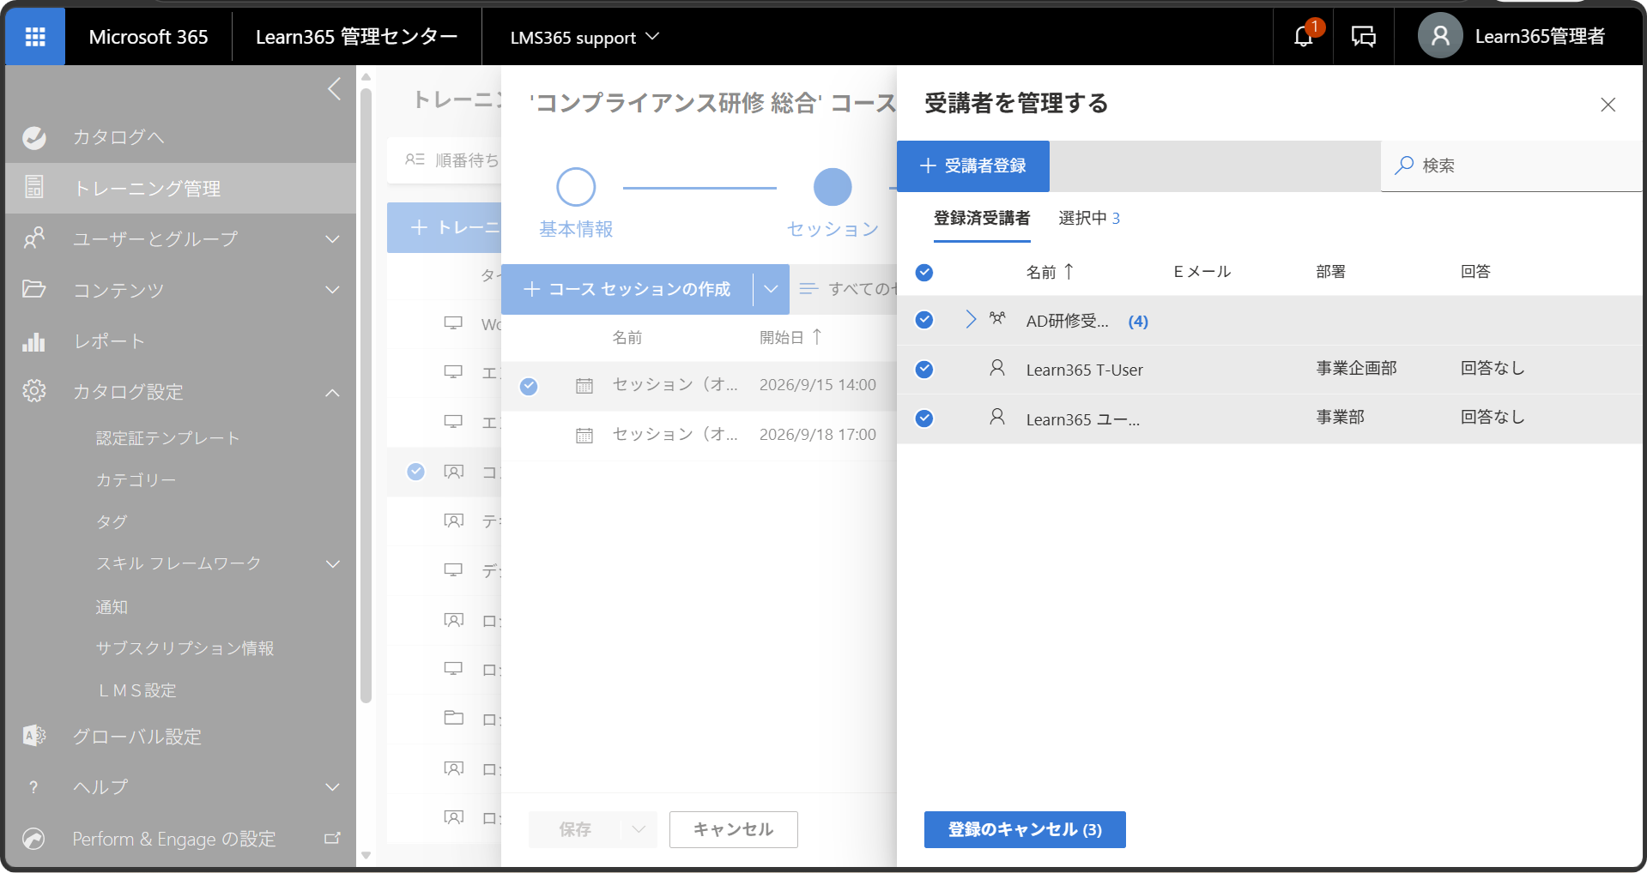
Task: Expand the スキル フレームワーク submenu chevron
Action: click(x=333, y=563)
